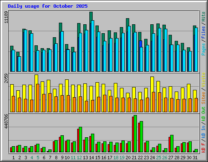Click day label 8 on the x-axis
This screenshot has height=162, width=208.
click(x=56, y=158)
